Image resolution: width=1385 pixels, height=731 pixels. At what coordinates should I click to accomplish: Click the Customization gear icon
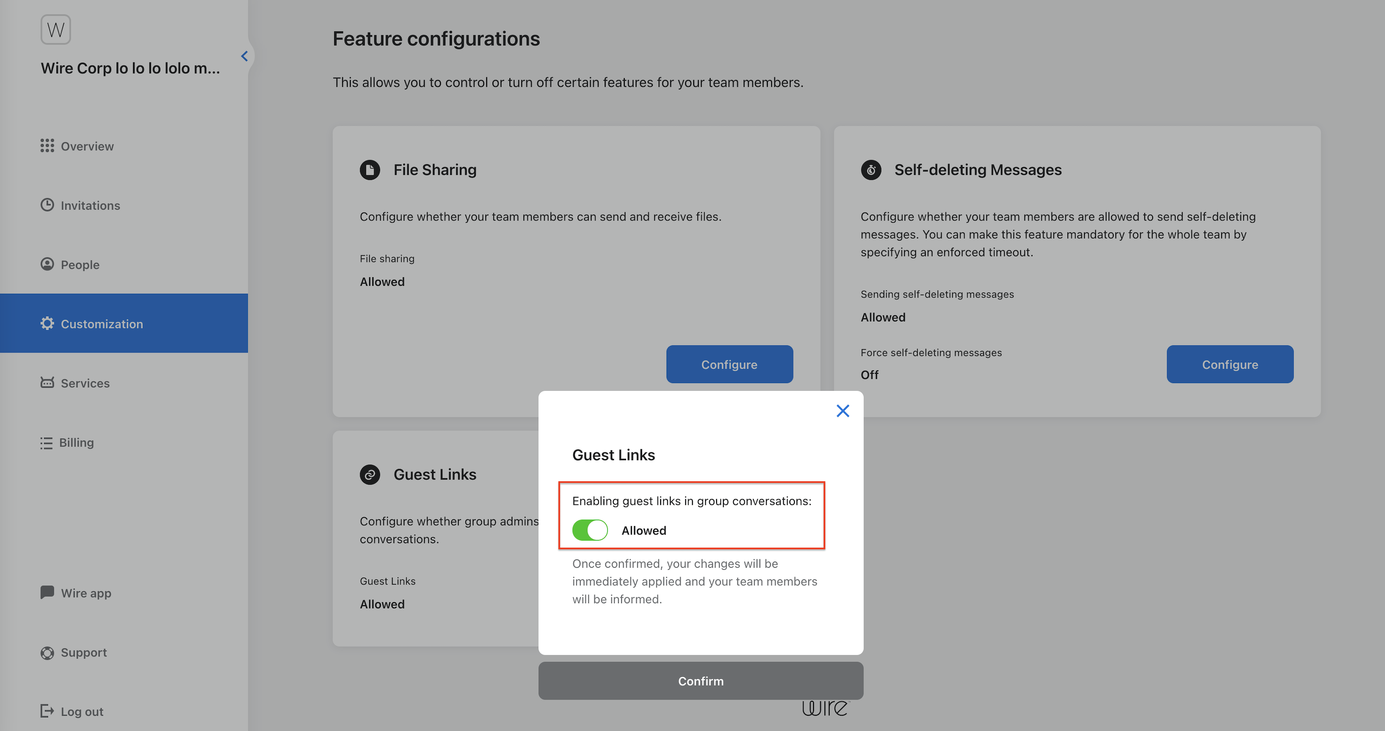pyautogui.click(x=47, y=323)
